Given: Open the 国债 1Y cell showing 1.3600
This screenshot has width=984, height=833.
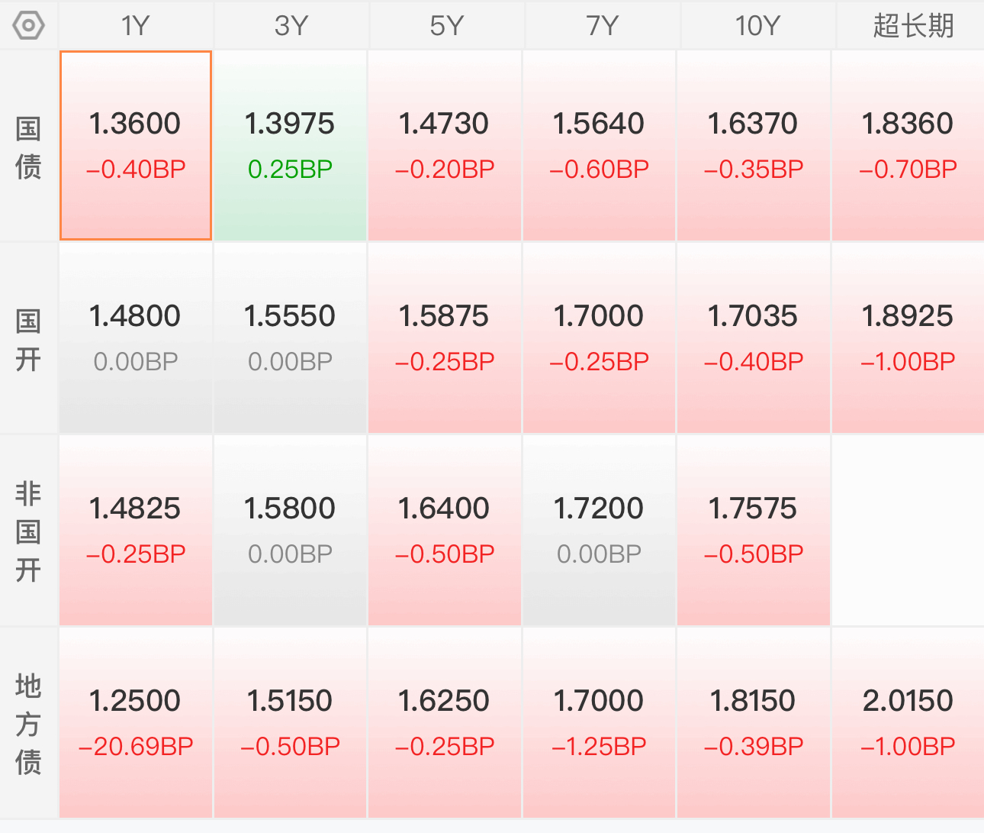Looking at the screenshot, I should click(136, 146).
